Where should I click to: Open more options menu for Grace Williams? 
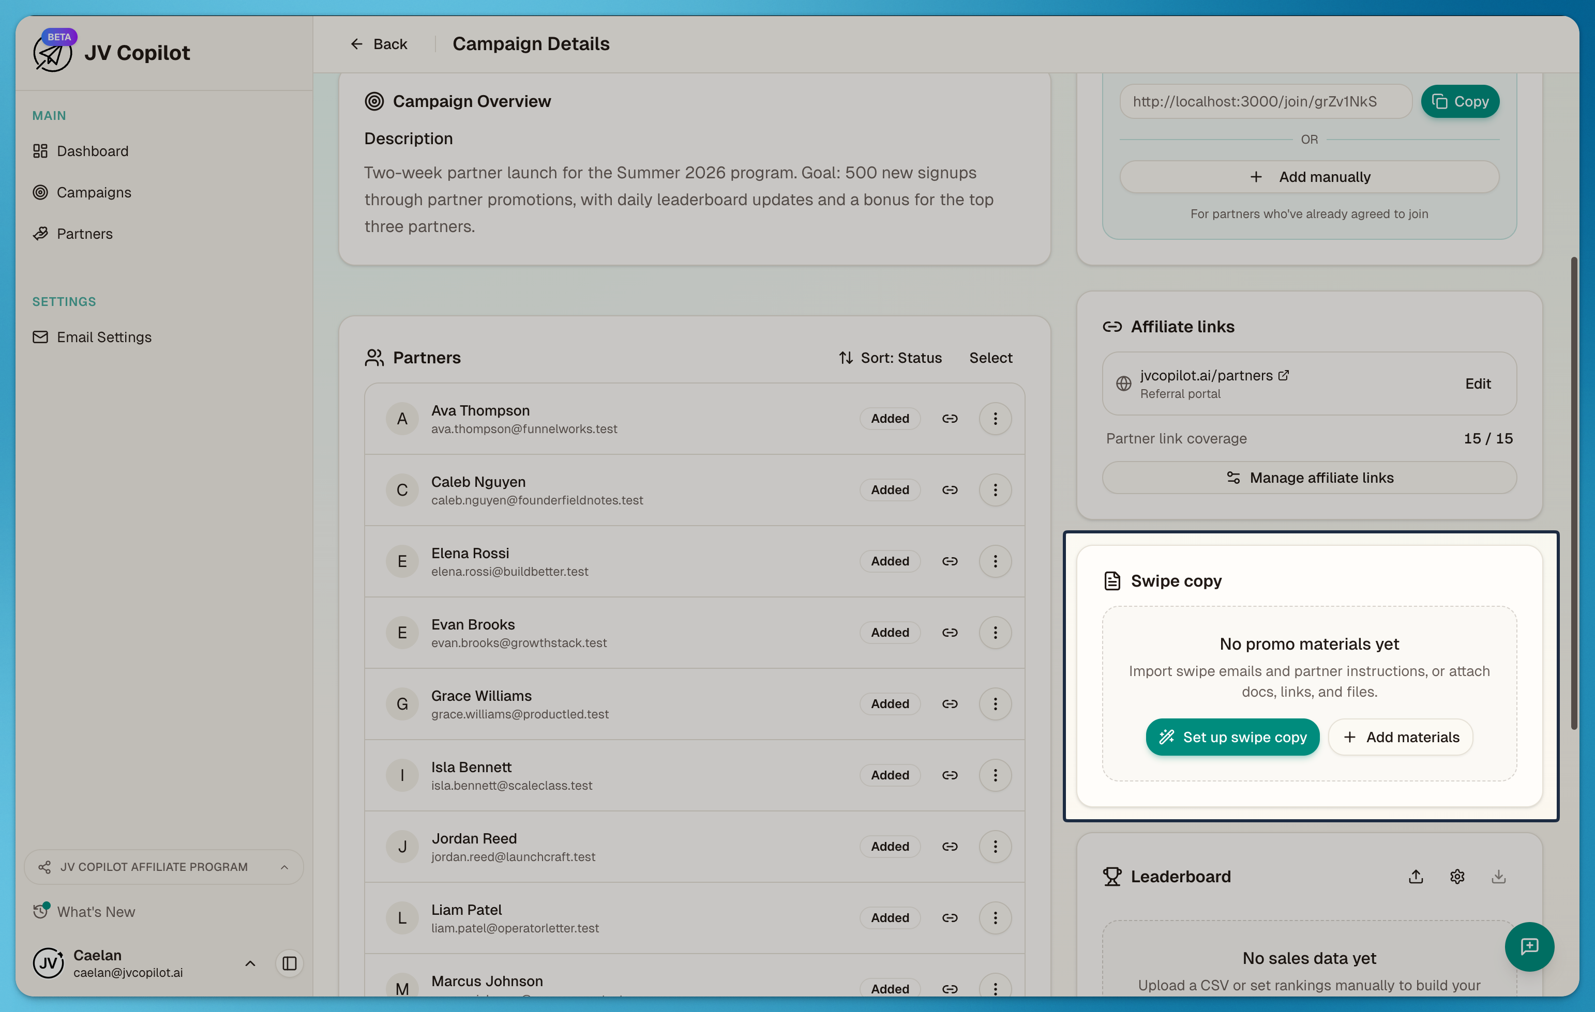[995, 703]
